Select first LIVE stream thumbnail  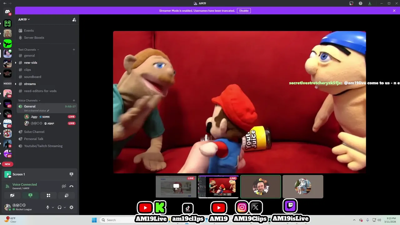click(x=176, y=187)
